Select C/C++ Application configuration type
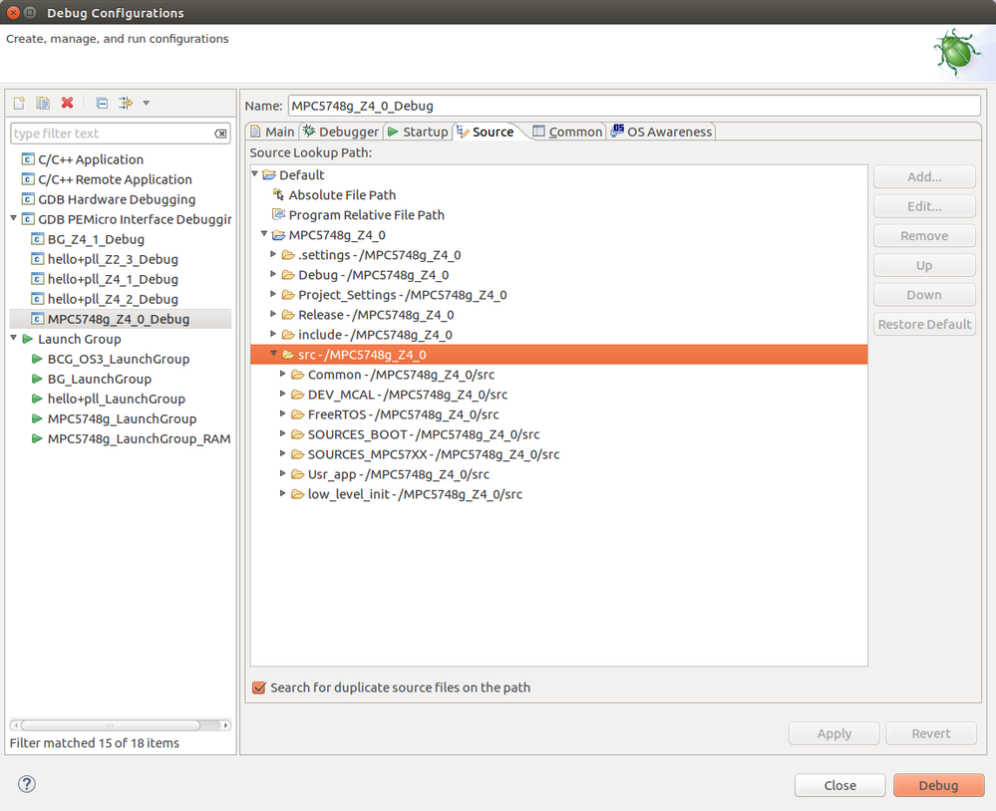This screenshot has height=811, width=996. tap(91, 159)
